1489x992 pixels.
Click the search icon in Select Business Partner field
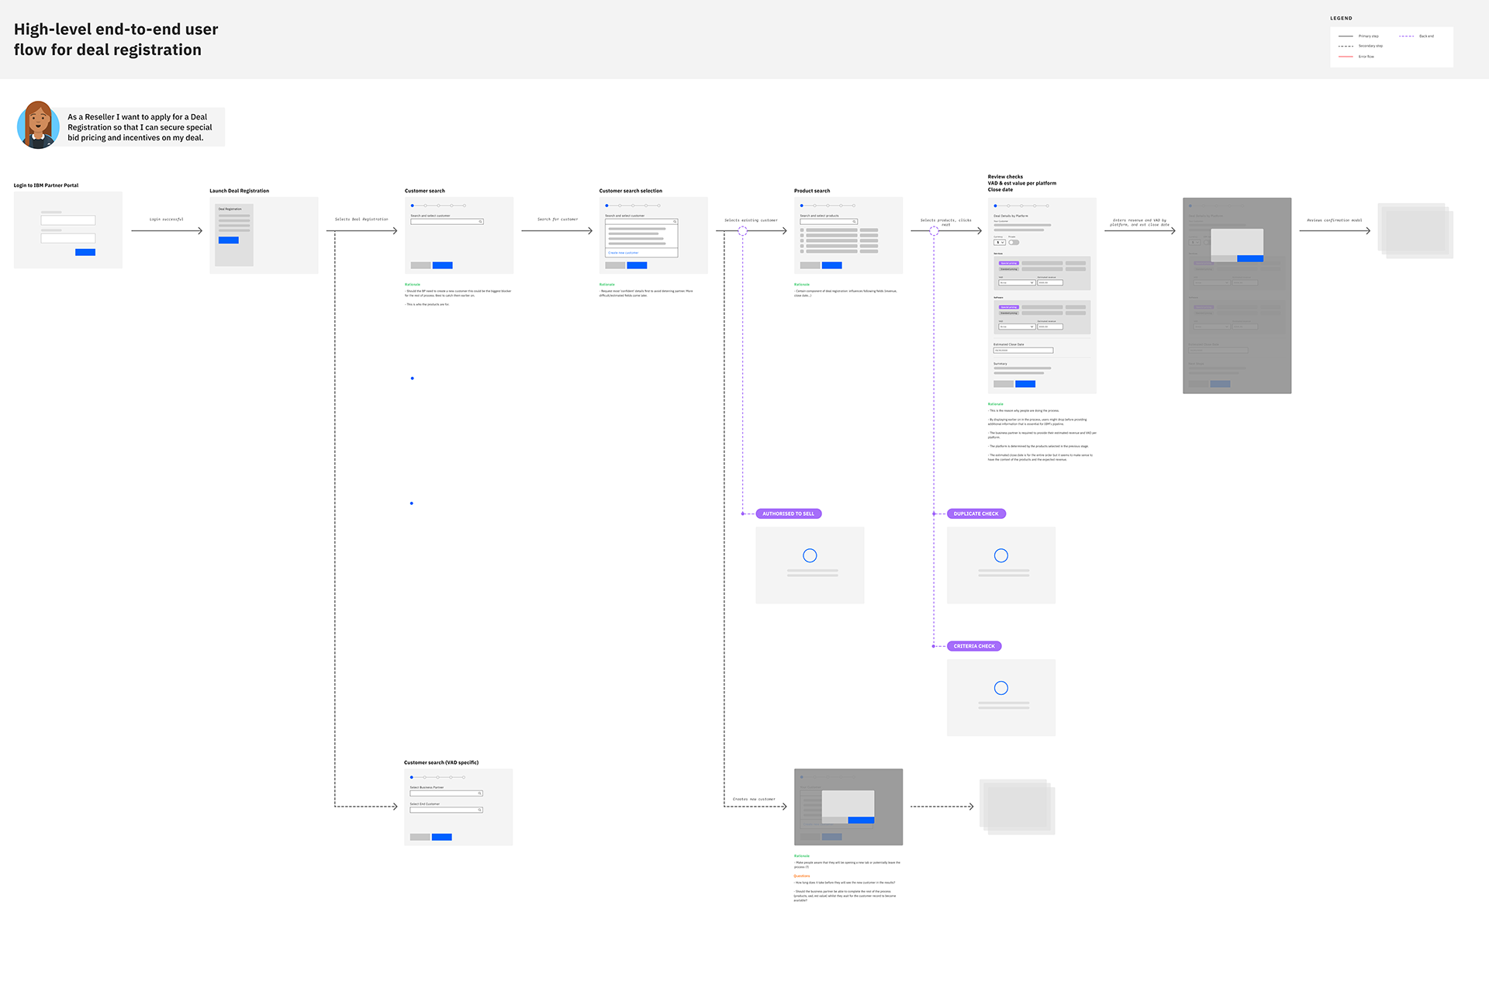pos(480,793)
